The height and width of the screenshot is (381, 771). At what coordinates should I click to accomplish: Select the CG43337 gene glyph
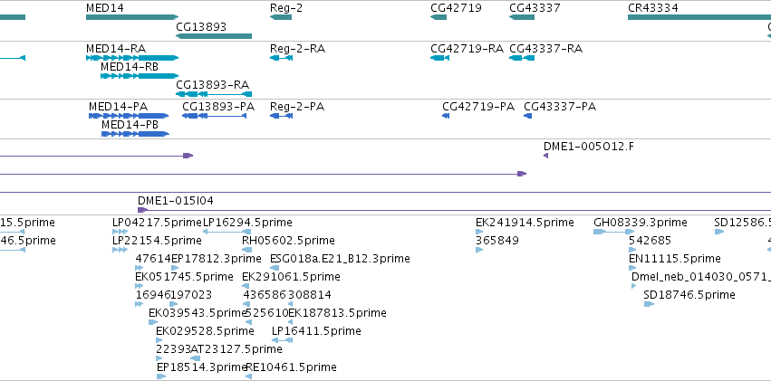522,17
